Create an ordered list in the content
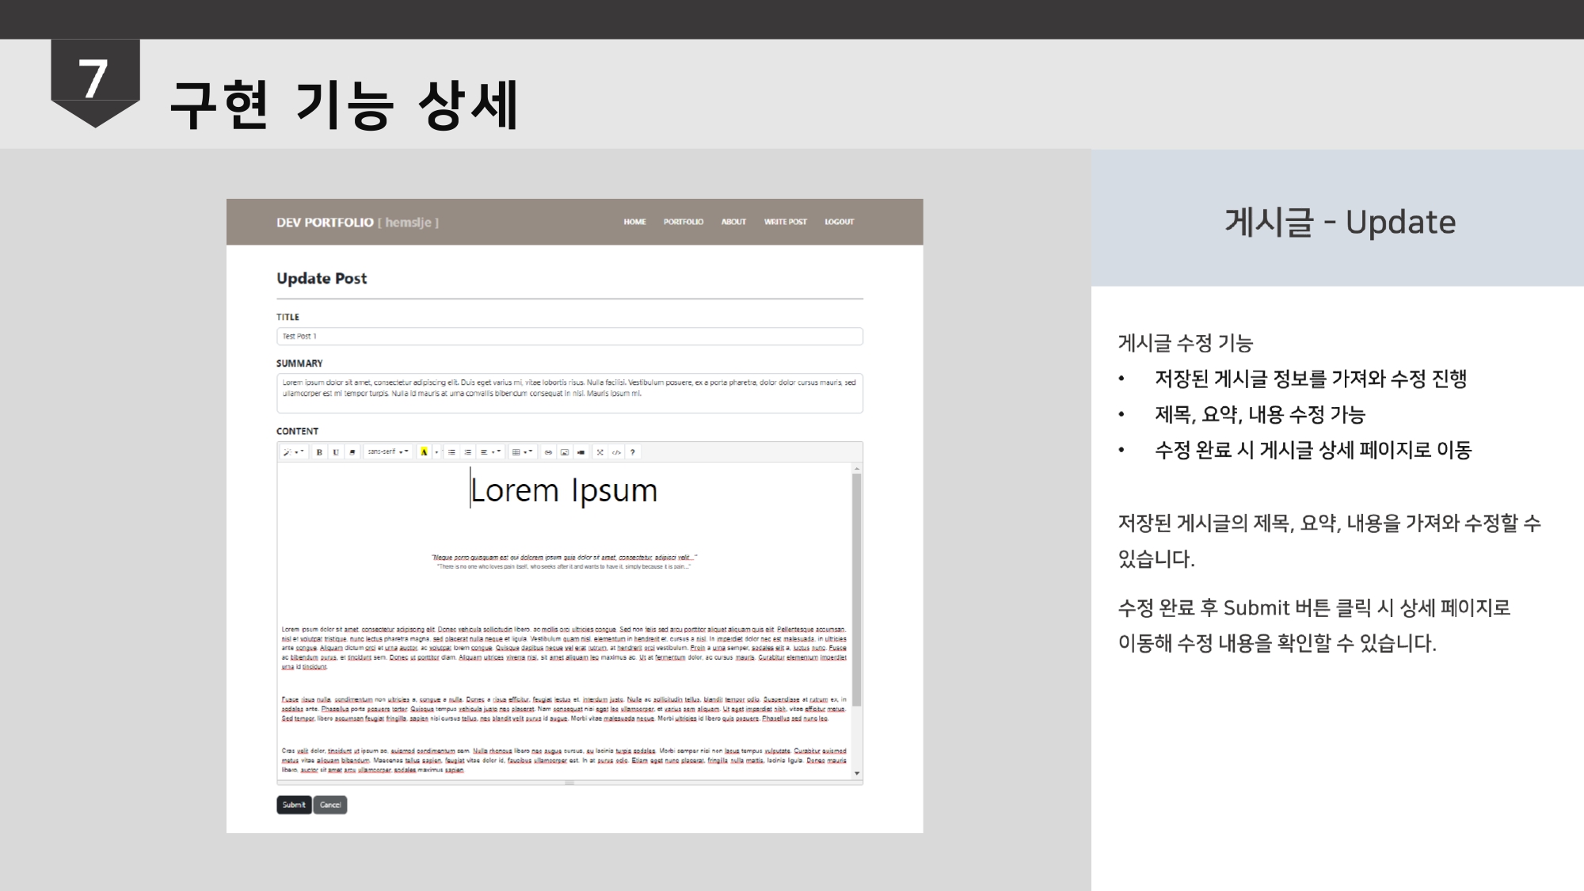Screen dimensions: 1584x891 [x=466, y=452]
